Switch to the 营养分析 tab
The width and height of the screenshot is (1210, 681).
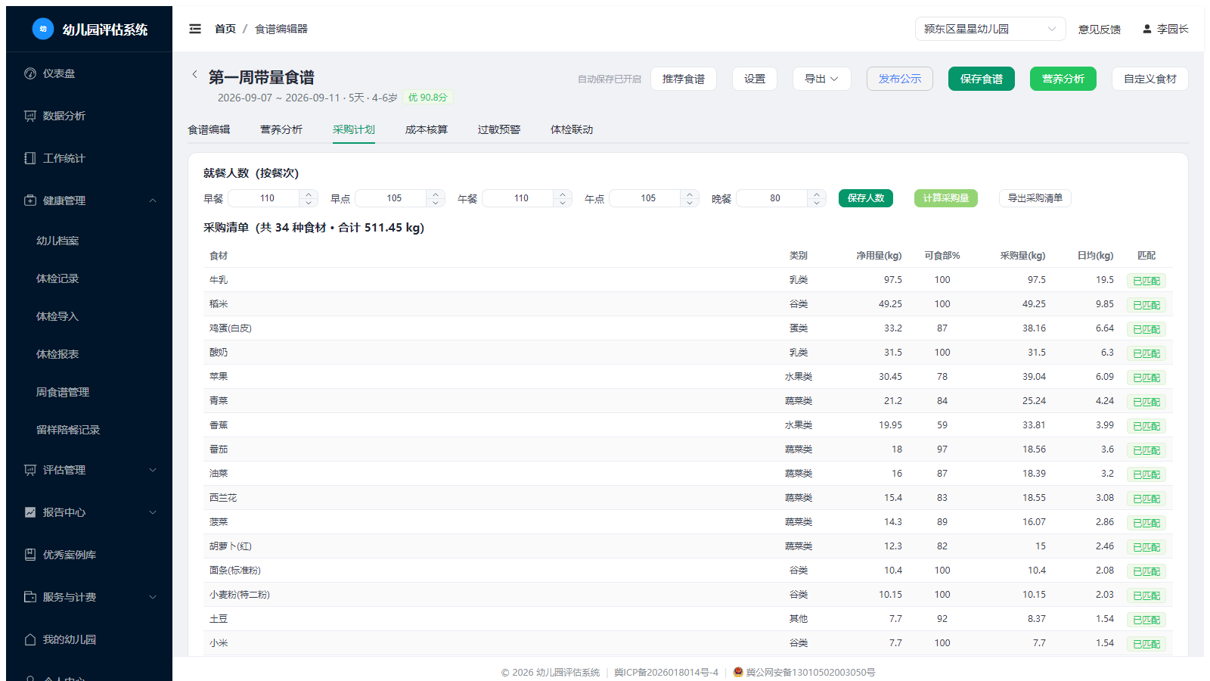(281, 130)
